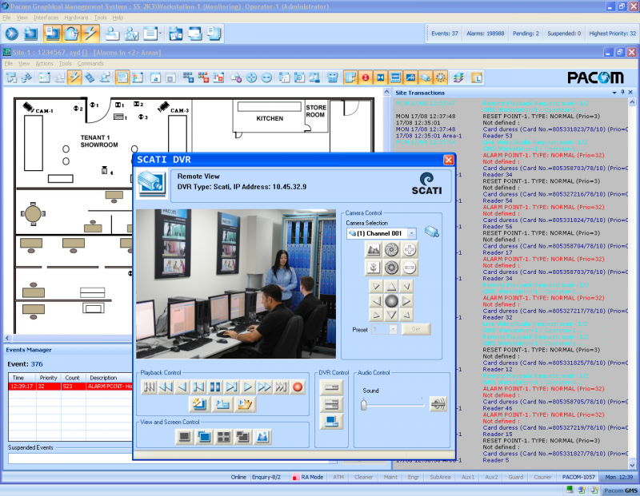Open the Interfaces menu

[46, 18]
